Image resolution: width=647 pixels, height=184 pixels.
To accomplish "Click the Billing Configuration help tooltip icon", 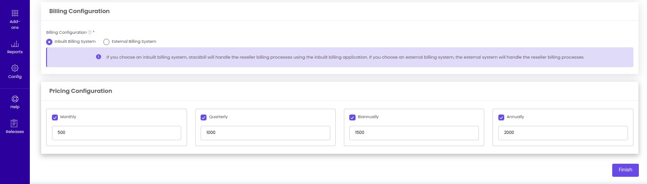I will click(89, 32).
